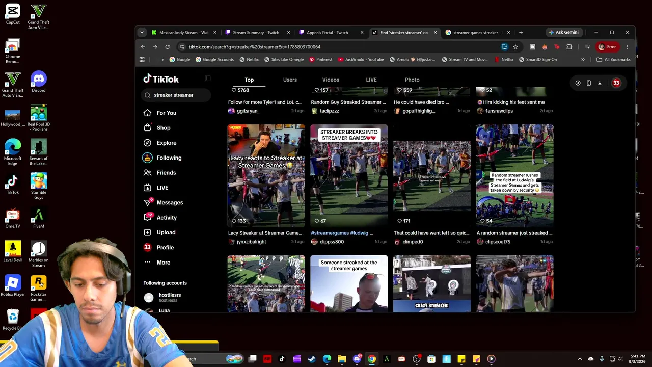Close the Appeals Portal Twitch tab
This screenshot has height=367, width=652.
click(362, 33)
